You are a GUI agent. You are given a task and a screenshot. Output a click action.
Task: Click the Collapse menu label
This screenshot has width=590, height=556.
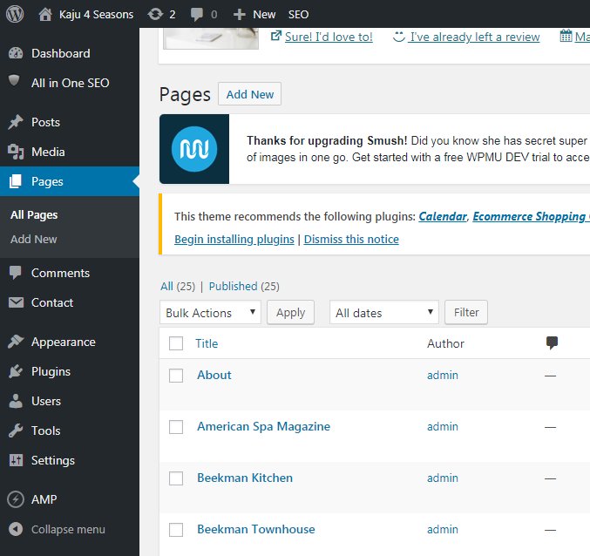[x=68, y=529]
